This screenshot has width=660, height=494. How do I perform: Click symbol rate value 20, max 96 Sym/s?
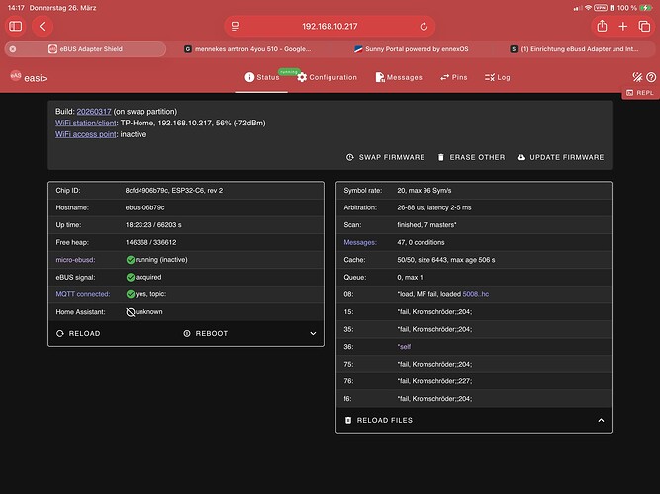[424, 191]
